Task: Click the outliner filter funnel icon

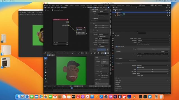Action: (167, 7)
